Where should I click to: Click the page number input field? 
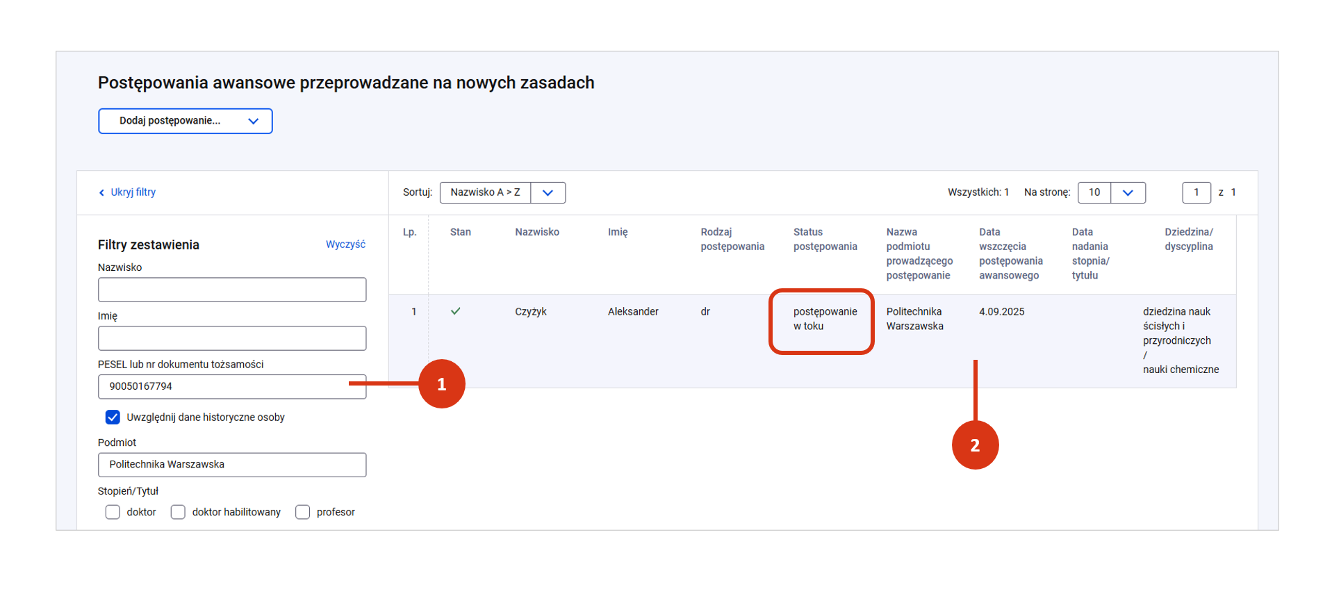[1196, 192]
